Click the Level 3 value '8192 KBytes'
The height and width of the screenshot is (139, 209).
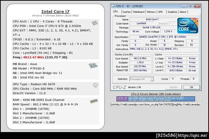(176, 70)
